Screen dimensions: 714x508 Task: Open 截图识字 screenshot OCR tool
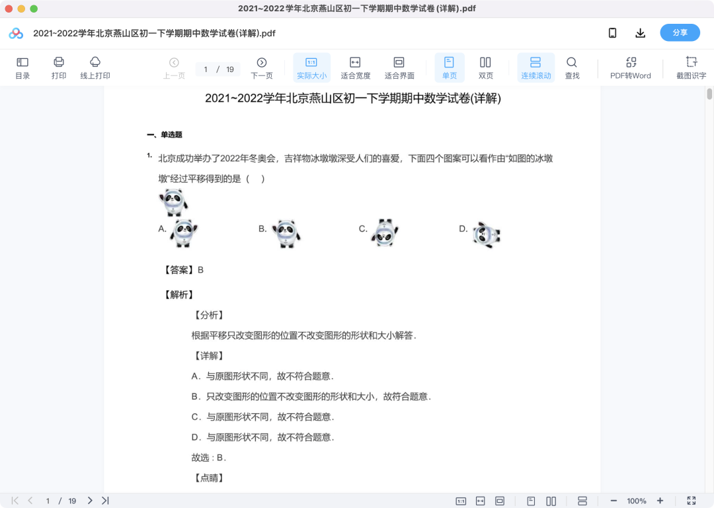pos(692,68)
